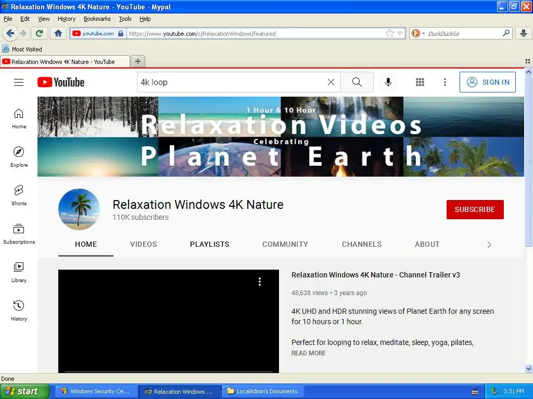Open Shorts in the sidebar

pyautogui.click(x=19, y=195)
